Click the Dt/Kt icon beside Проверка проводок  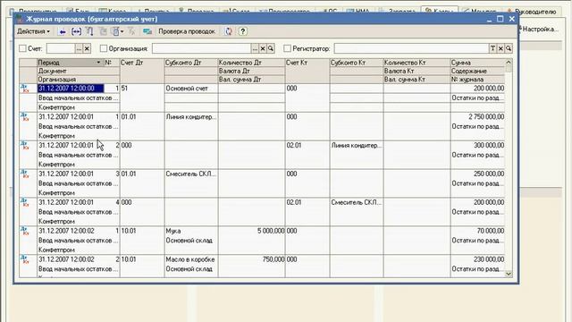click(147, 32)
